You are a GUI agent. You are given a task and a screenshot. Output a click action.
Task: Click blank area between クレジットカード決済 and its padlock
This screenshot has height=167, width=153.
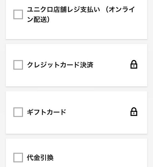point(112,65)
